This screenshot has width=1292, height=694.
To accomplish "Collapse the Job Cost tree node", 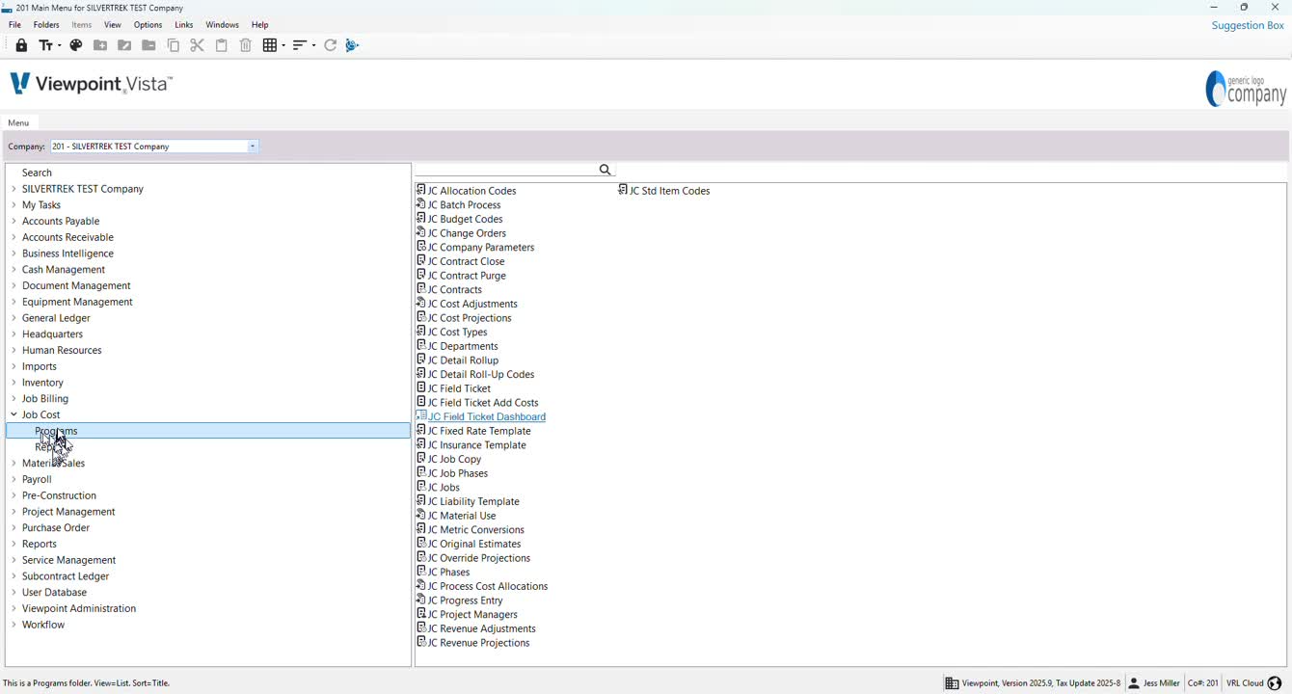I will [13, 414].
